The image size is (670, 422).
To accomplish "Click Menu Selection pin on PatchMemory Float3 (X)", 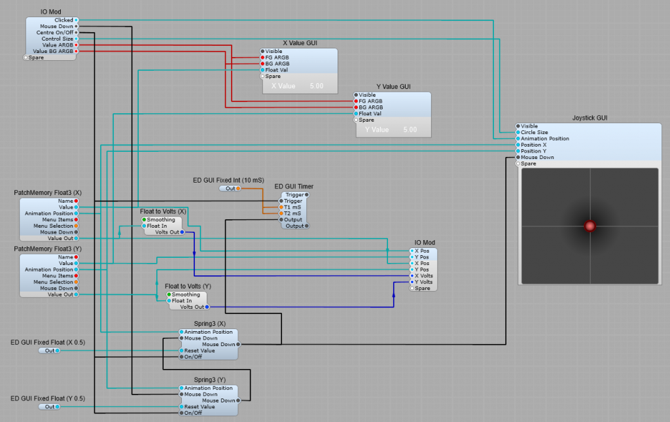I will (x=77, y=226).
